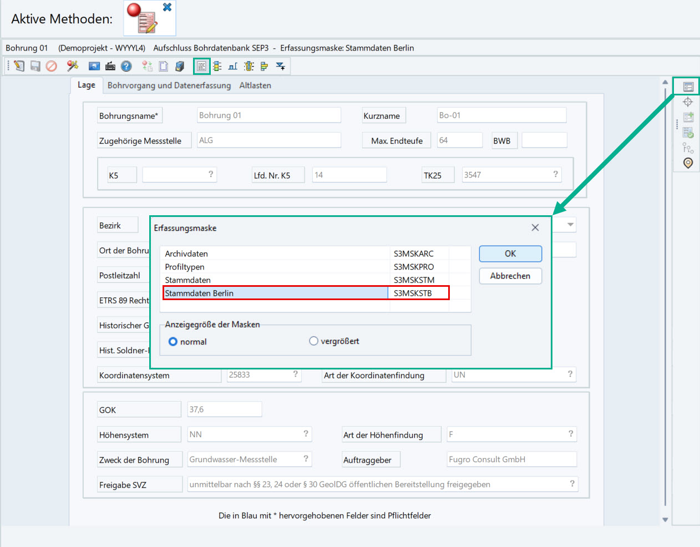Switch to the Bohrvorgang und Datenerfassung tab

click(x=169, y=85)
